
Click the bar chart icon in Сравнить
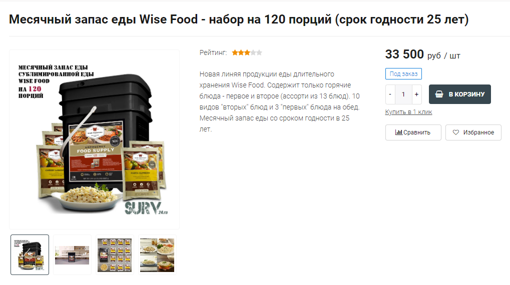pos(398,132)
